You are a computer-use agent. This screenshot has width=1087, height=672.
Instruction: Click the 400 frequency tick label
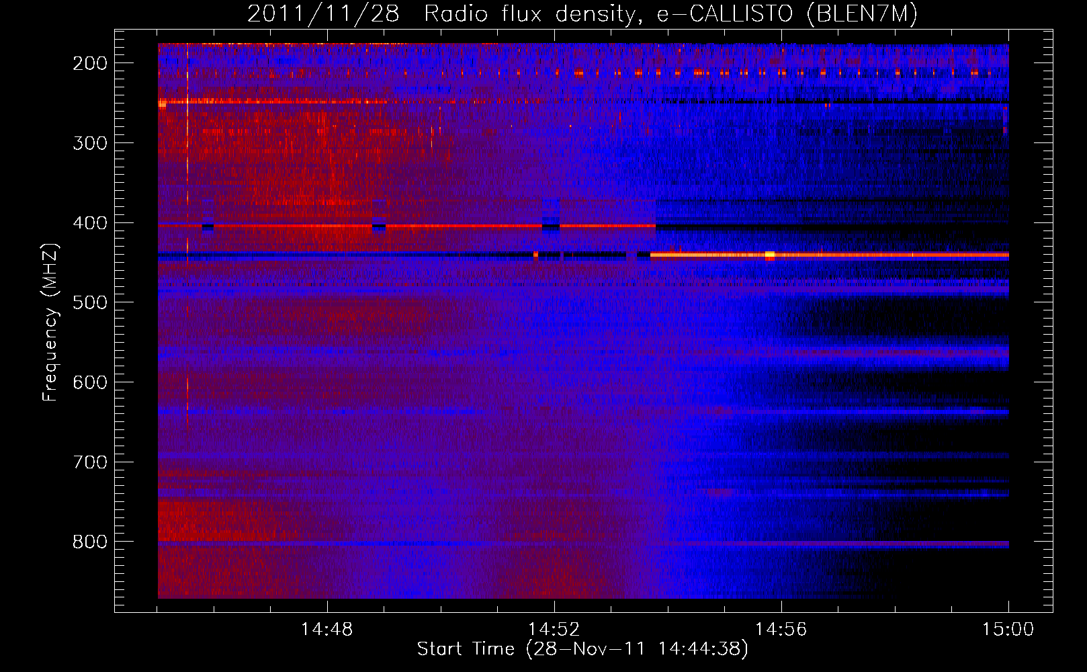pyautogui.click(x=89, y=223)
